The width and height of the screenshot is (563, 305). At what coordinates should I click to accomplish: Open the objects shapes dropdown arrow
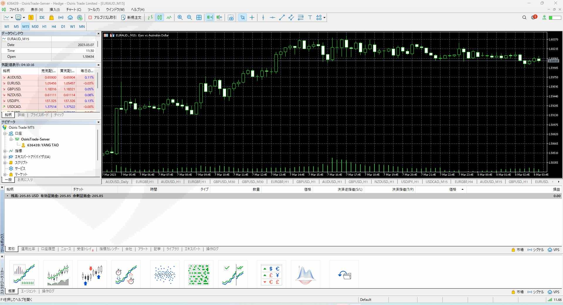(x=324, y=18)
